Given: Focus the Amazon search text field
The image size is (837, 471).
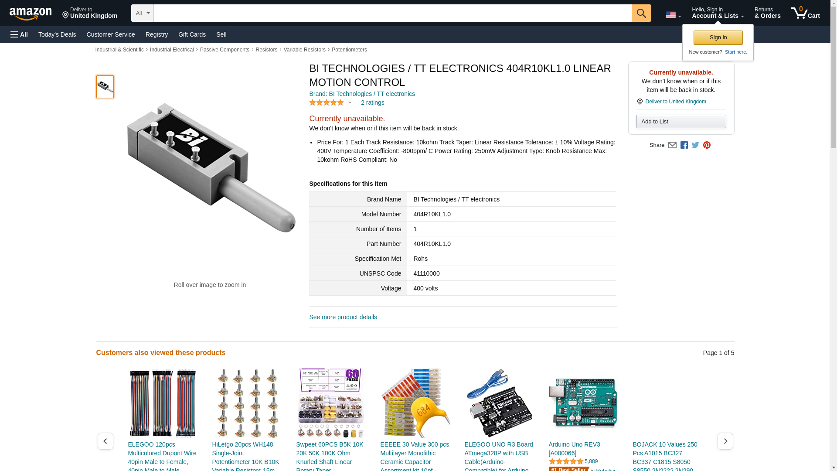Looking at the screenshot, I should coord(392,13).
